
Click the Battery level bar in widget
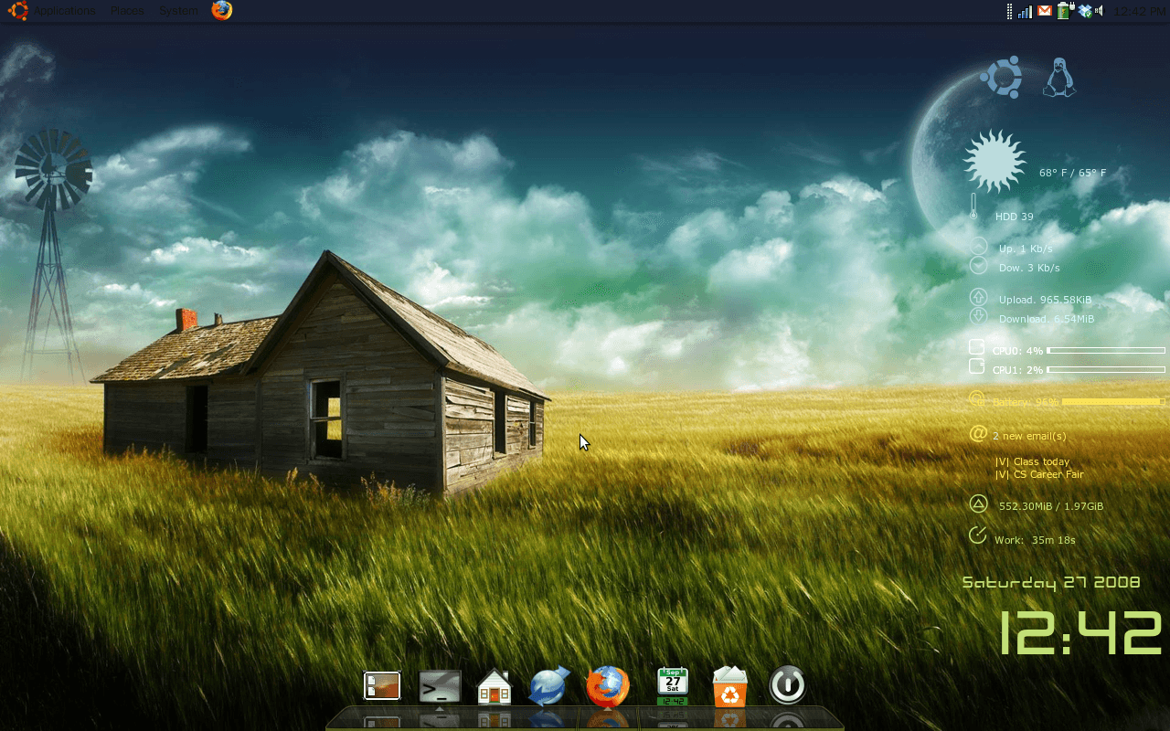(1112, 402)
